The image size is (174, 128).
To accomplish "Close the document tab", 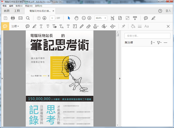I will 53,11.
